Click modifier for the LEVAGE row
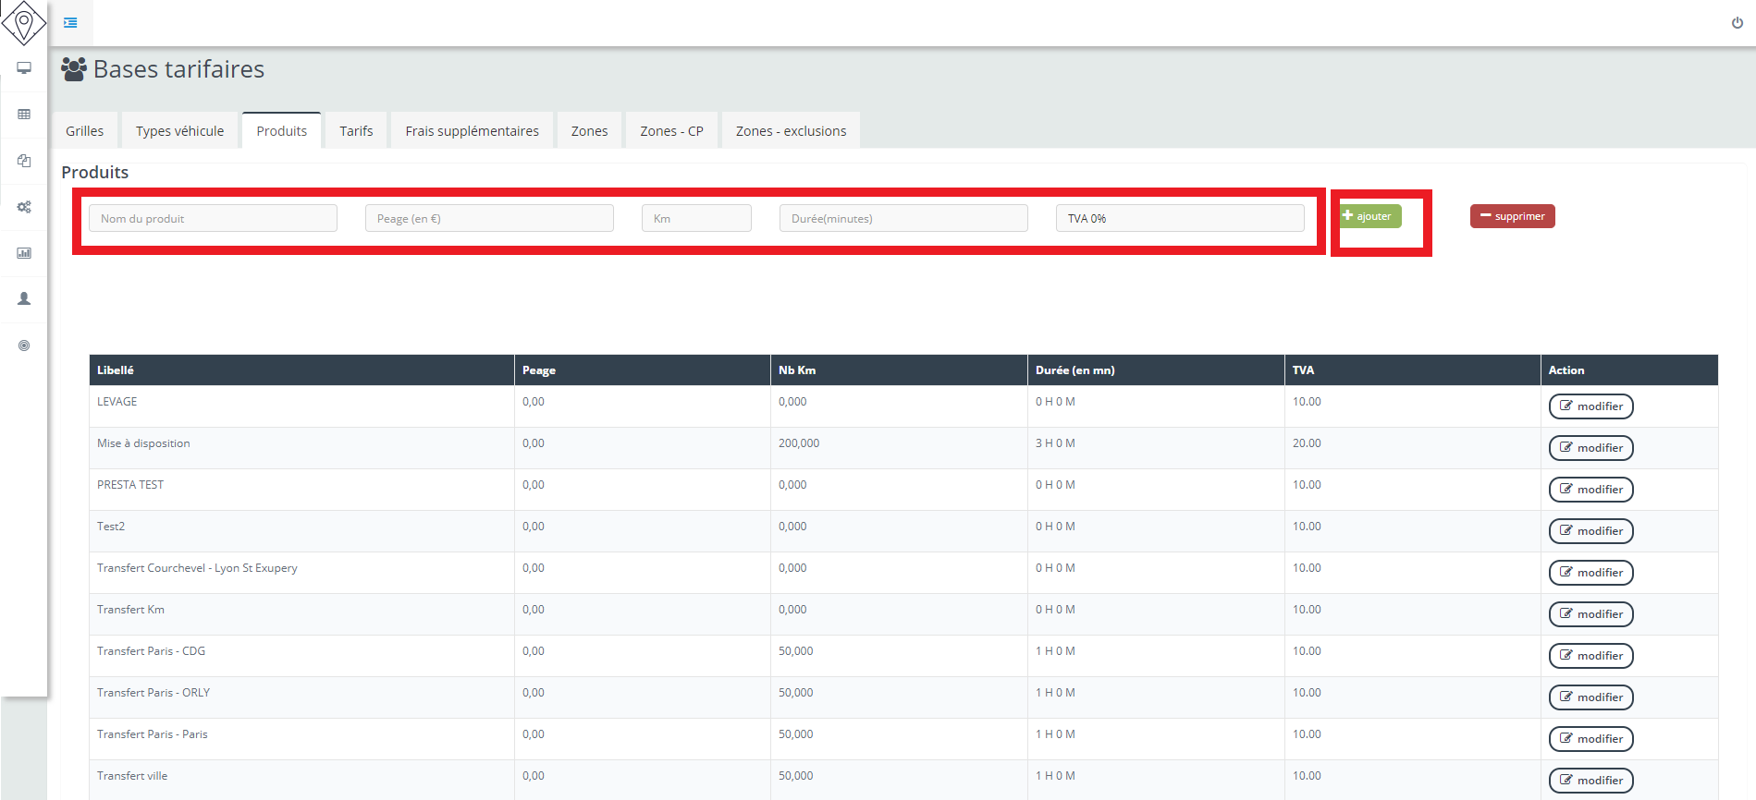1756x800 pixels. click(1590, 406)
